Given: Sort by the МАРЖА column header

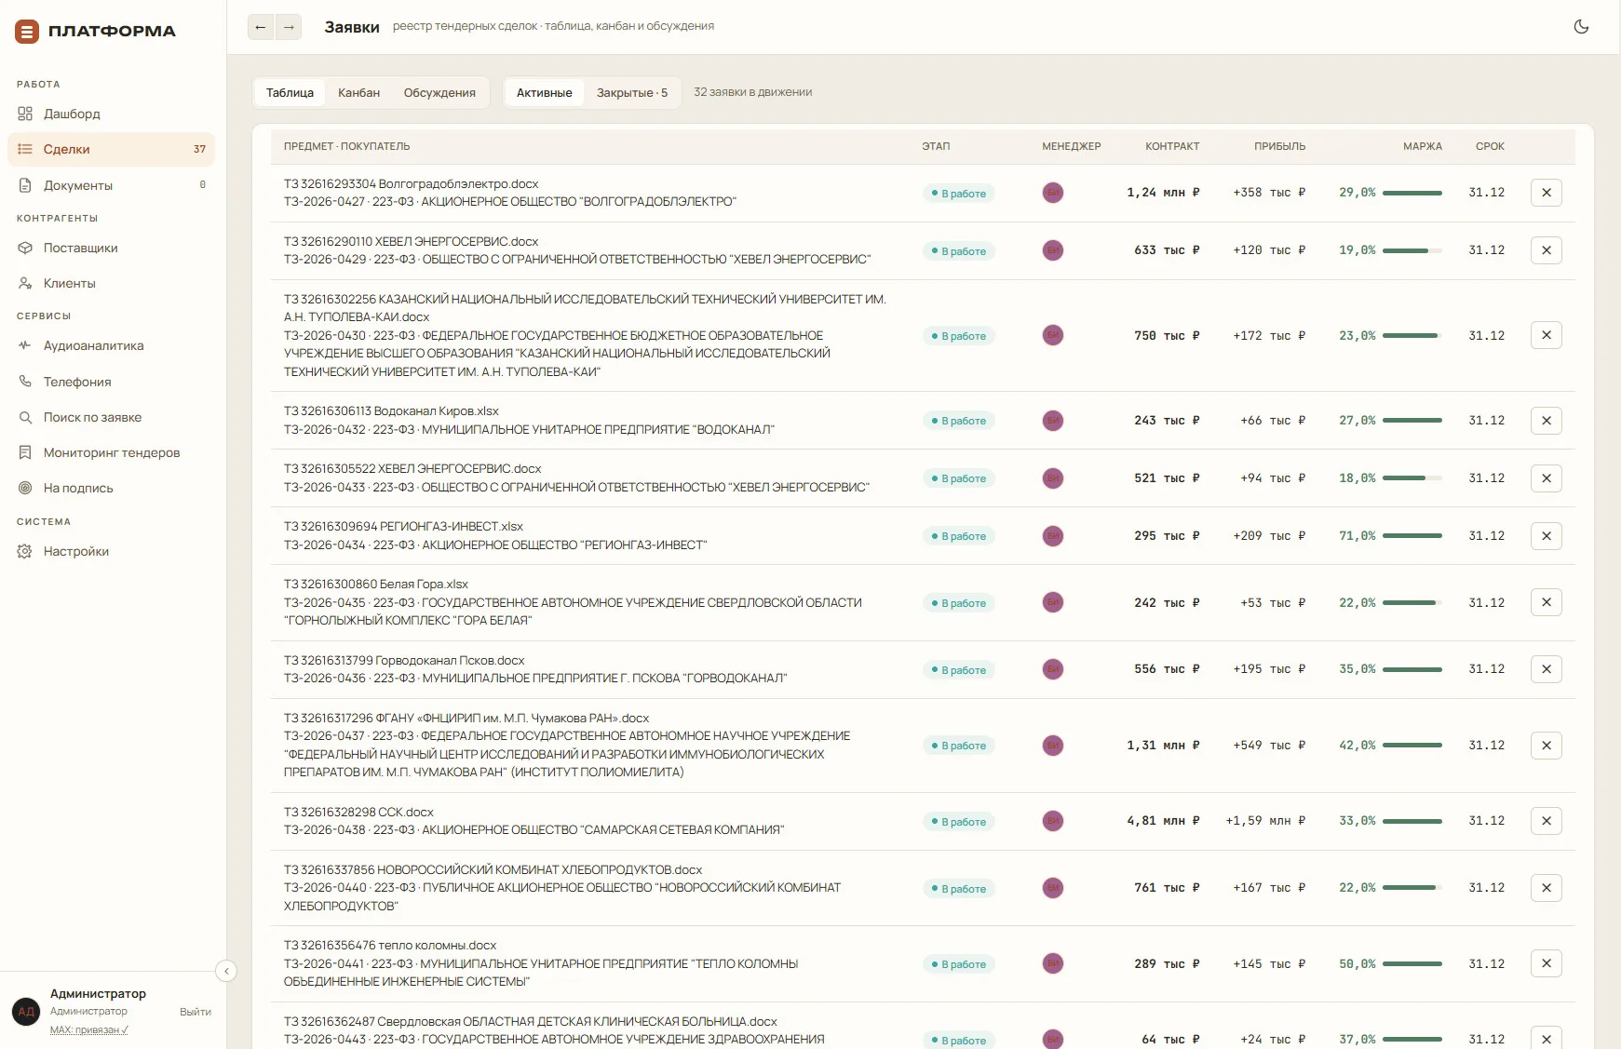Looking at the screenshot, I should [x=1422, y=146].
